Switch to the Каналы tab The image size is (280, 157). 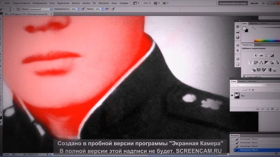pos(242,81)
